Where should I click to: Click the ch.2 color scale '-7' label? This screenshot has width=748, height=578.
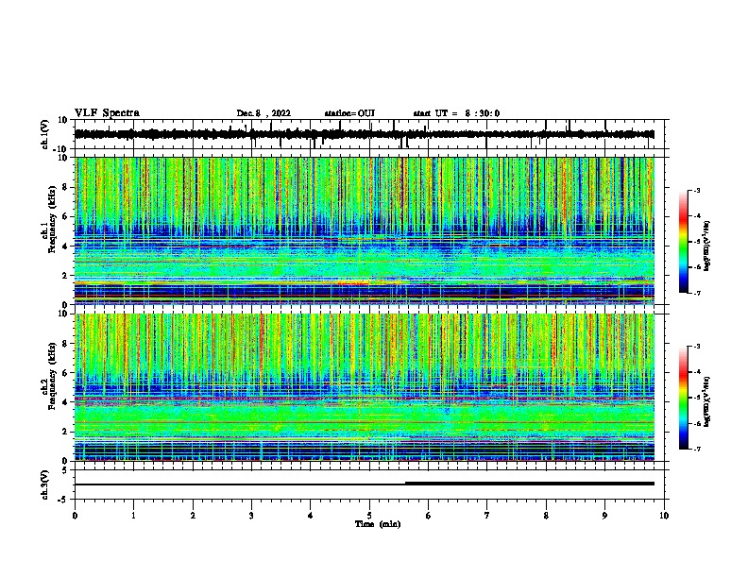696,449
